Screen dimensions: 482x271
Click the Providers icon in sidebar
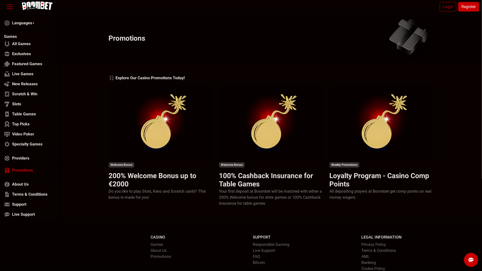(x=7, y=158)
